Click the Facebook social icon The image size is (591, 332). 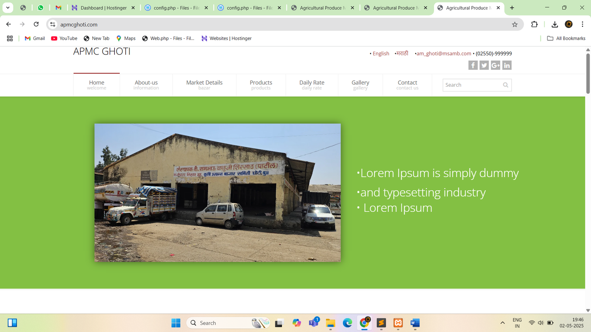point(473,65)
